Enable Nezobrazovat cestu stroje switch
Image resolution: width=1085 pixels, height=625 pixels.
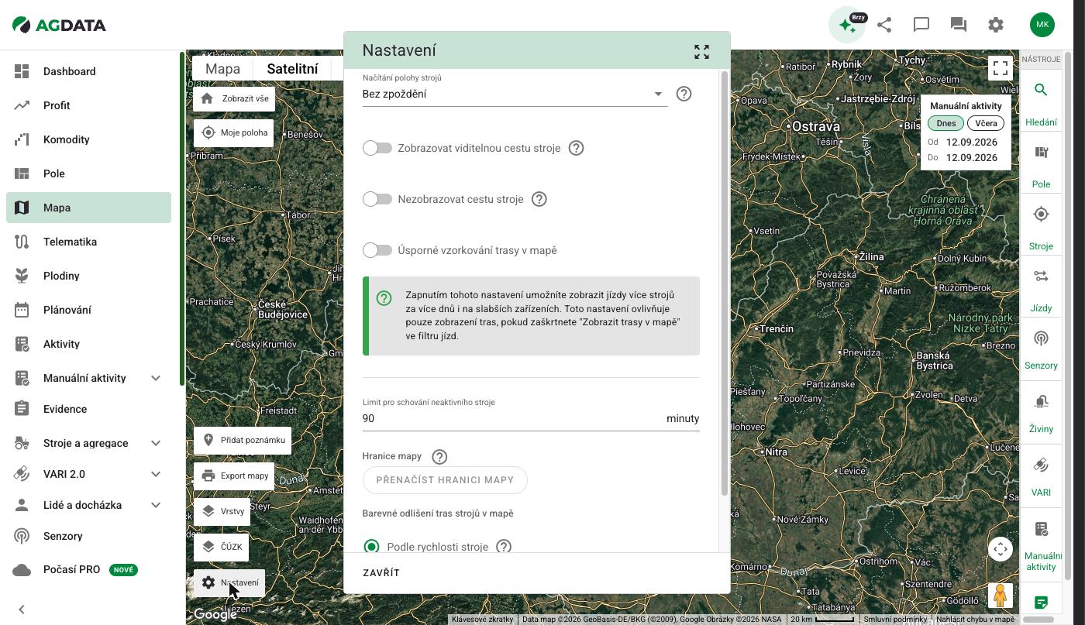coord(377,199)
